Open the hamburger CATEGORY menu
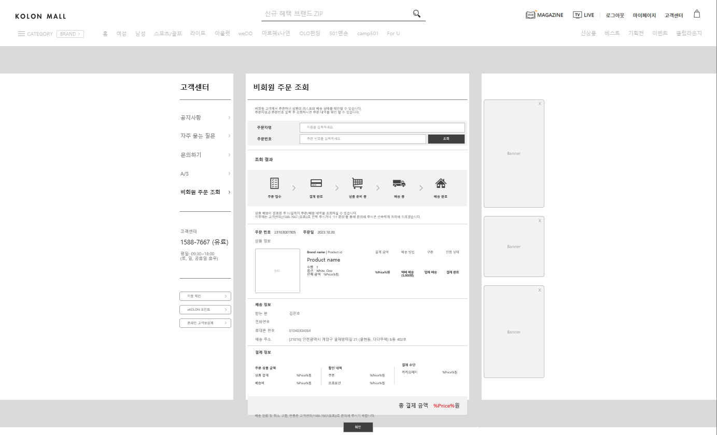This screenshot has height=435, width=717. (22, 34)
